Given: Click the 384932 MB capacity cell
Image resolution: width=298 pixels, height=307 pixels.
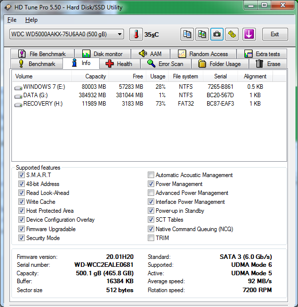Looking at the screenshot, I should click(92, 95).
